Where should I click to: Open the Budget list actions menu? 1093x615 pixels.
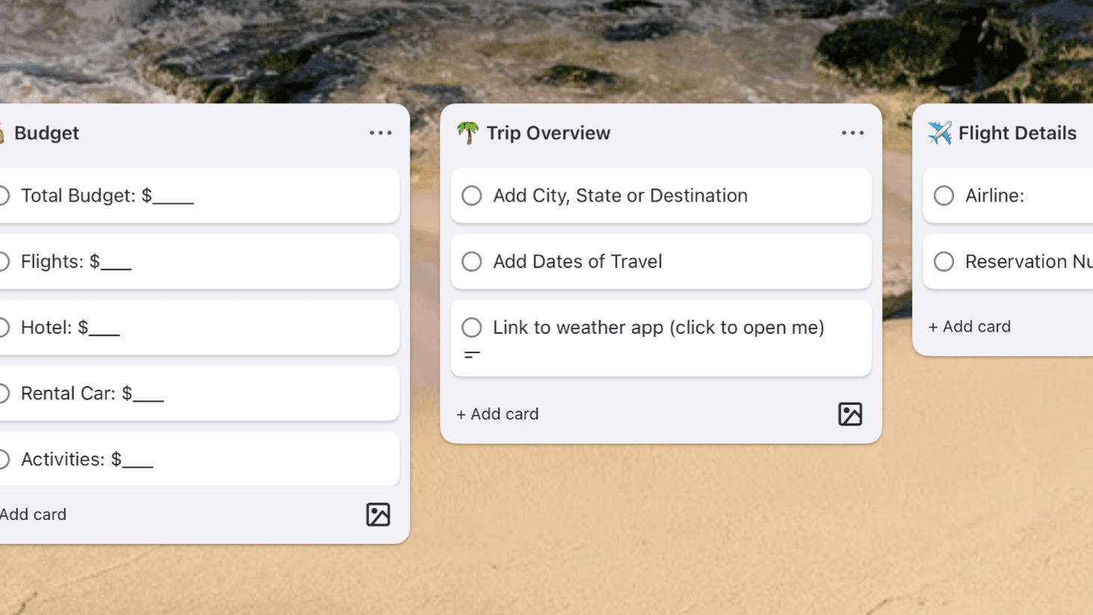coord(381,133)
